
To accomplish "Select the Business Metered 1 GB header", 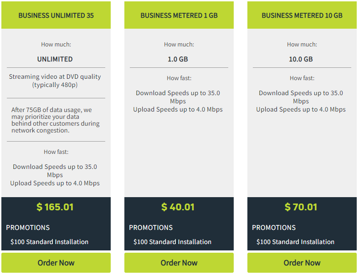I will [x=179, y=15].
